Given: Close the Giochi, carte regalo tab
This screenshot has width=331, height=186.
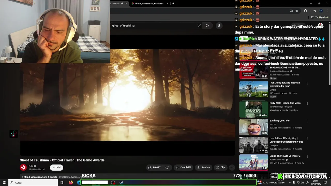Looking at the screenshot, I should pos(167,3).
